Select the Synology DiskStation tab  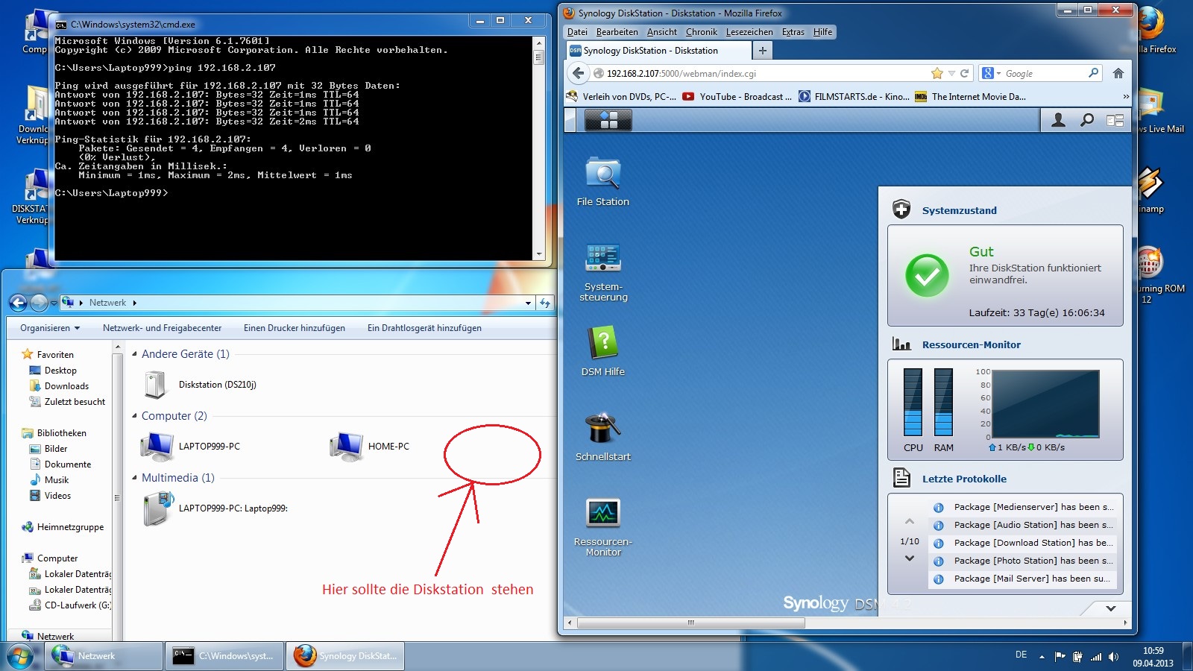click(659, 51)
